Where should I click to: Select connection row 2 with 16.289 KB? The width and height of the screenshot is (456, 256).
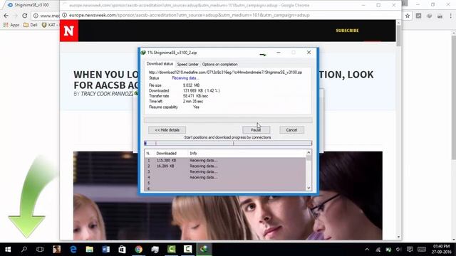point(225,166)
